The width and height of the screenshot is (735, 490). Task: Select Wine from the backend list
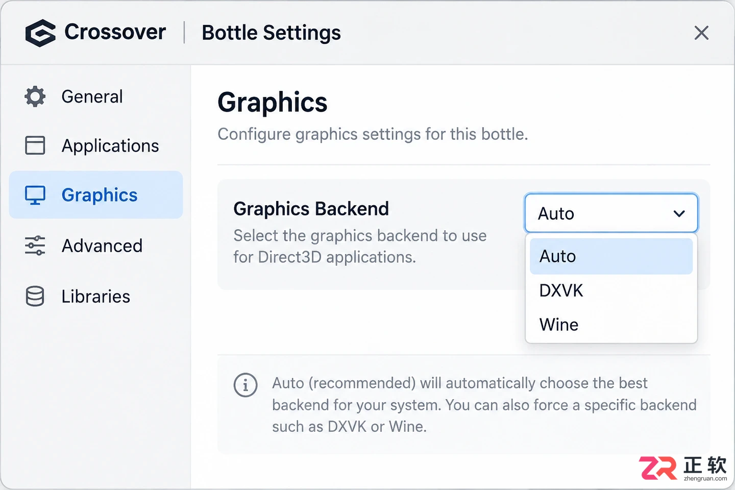point(611,325)
